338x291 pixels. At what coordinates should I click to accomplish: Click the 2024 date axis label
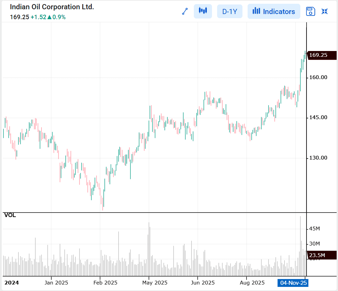12,283
